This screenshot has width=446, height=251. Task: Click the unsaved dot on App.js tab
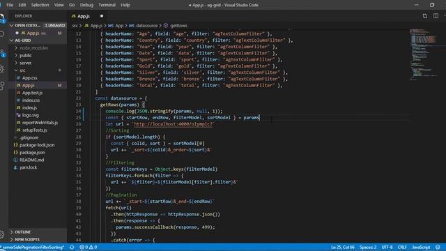[102, 16]
